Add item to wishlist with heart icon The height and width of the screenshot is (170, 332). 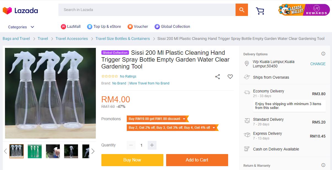pos(230,77)
